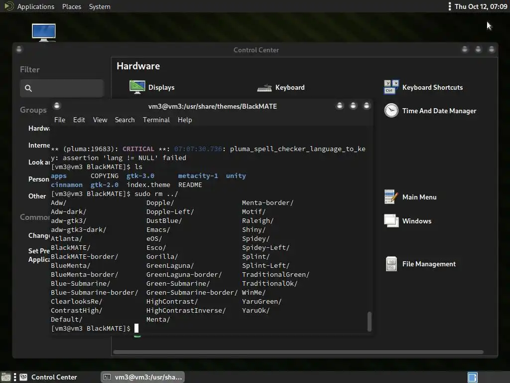Click Control Center icon in taskbar
This screenshot has width=510, height=383.
point(23,377)
